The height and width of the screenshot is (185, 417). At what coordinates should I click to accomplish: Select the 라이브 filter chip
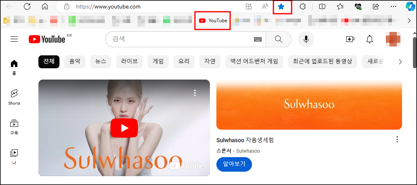click(x=129, y=62)
